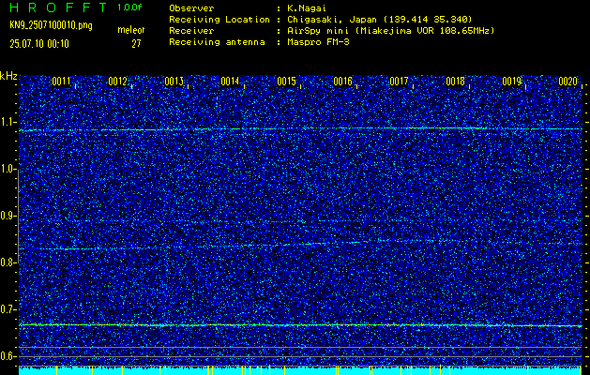Click the Maspro FM-3 antenna text
The height and width of the screenshot is (375, 590).
click(x=318, y=42)
